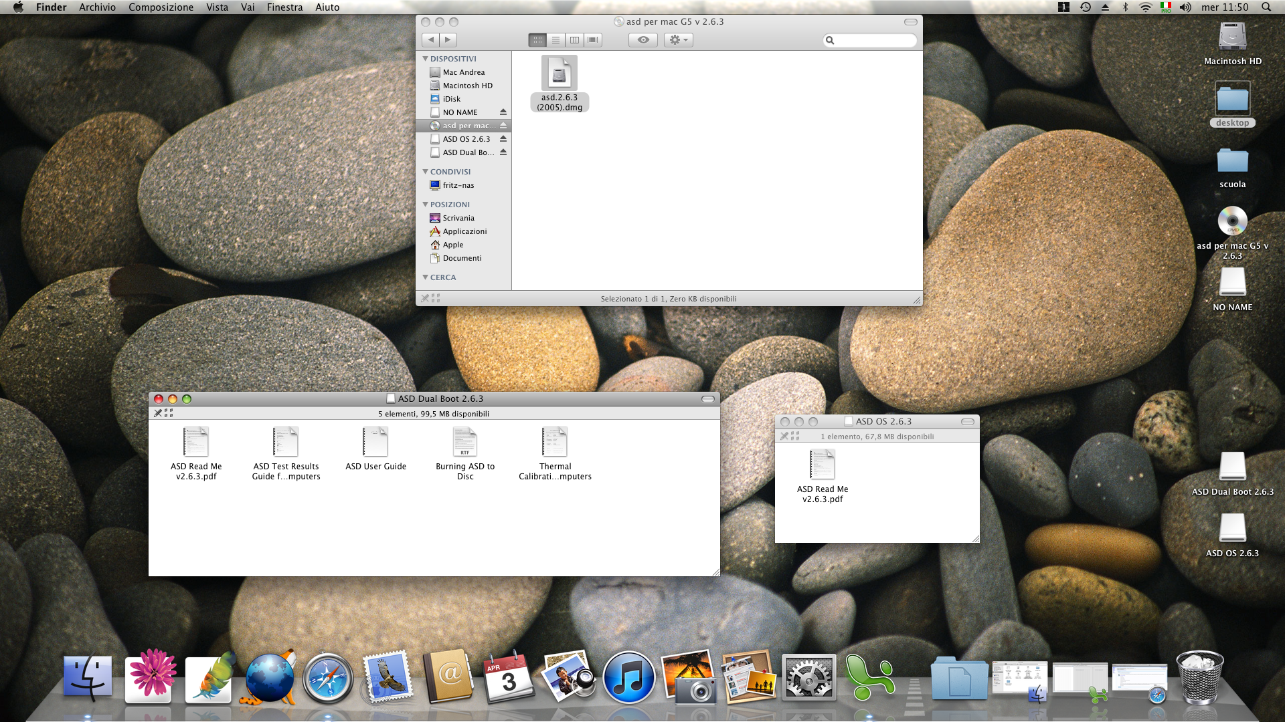1285x722 pixels.
Task: Open the Vai menu
Action: tap(248, 7)
